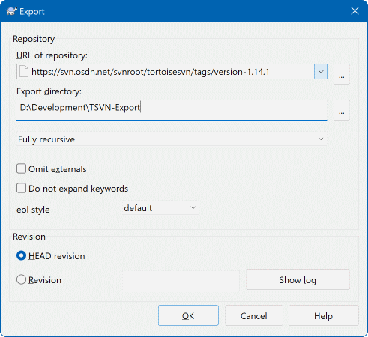Viewport: 368px width, 337px height.
Task: Click the Show log button
Action: click(x=298, y=279)
